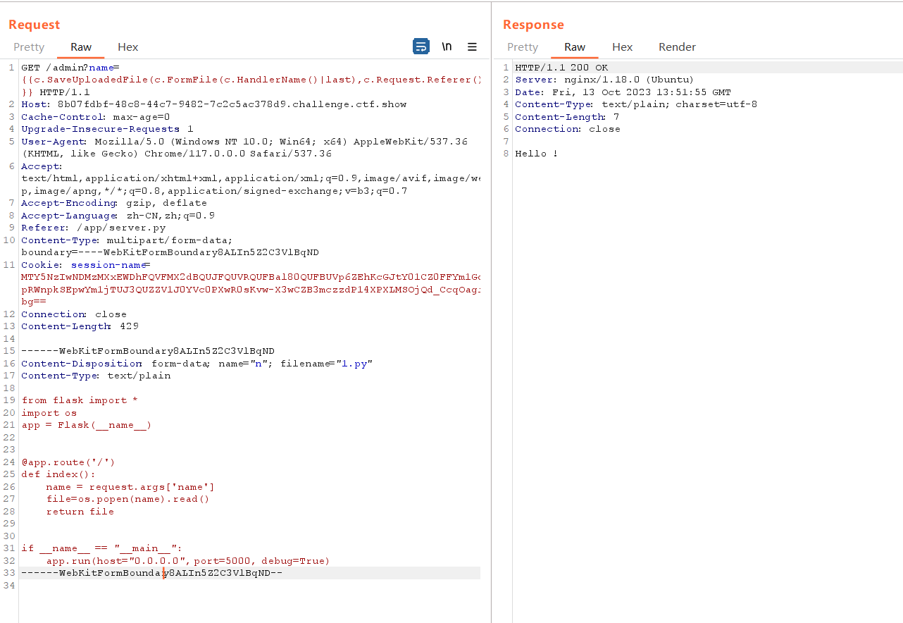Viewport: 903px width, 623px height.
Task: Toggle the Request word-wrap icon
Action: (421, 47)
